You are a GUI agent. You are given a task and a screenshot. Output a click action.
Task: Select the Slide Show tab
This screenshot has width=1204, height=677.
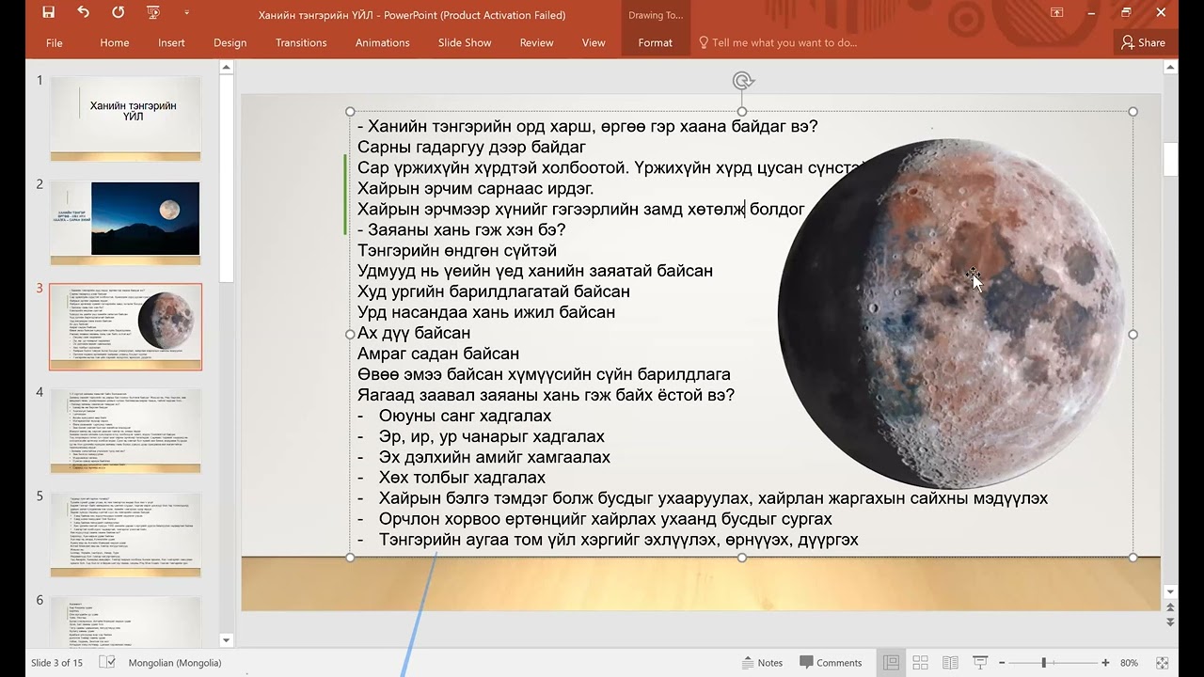click(x=465, y=42)
